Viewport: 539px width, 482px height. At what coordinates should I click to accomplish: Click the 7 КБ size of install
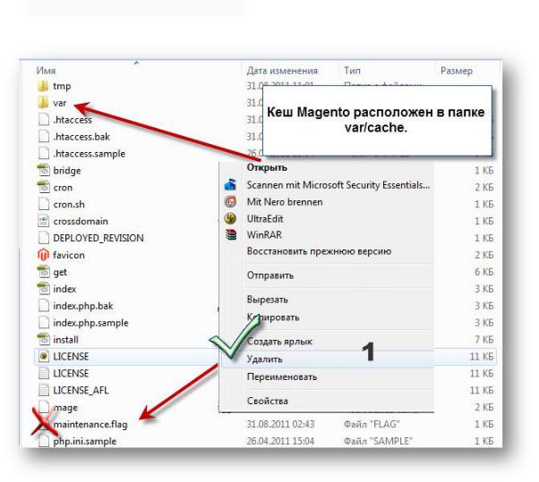pyautogui.click(x=484, y=340)
